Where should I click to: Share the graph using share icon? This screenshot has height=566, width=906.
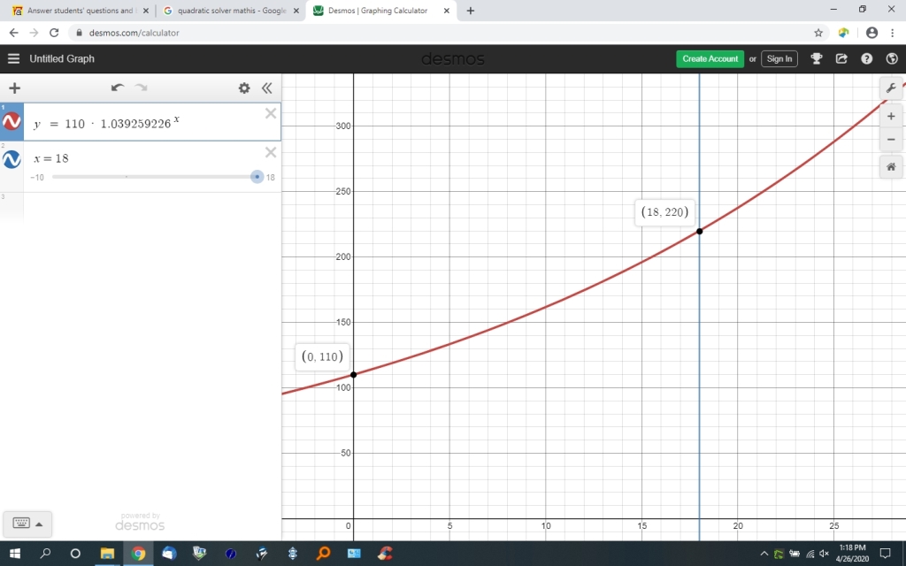click(x=841, y=58)
